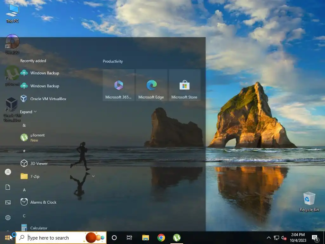The image size is (325, 244).
Task: Open the Recycle Bin desktop icon
Action: coord(309,201)
